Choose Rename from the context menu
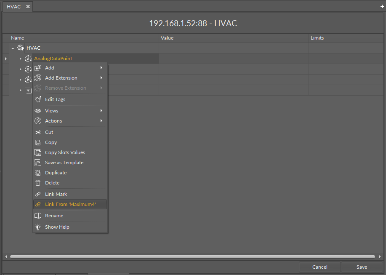This screenshot has width=386, height=275. pyautogui.click(x=70, y=216)
